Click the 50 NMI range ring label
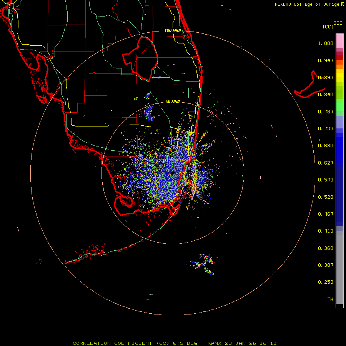This screenshot has height=346, width=346. coord(173,101)
